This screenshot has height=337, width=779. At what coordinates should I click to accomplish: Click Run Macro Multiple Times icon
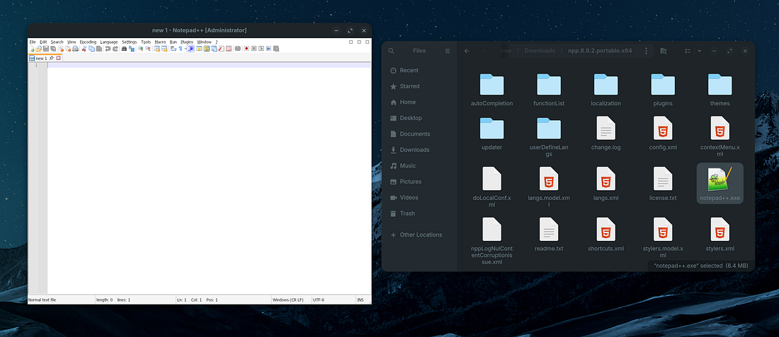[268, 49]
